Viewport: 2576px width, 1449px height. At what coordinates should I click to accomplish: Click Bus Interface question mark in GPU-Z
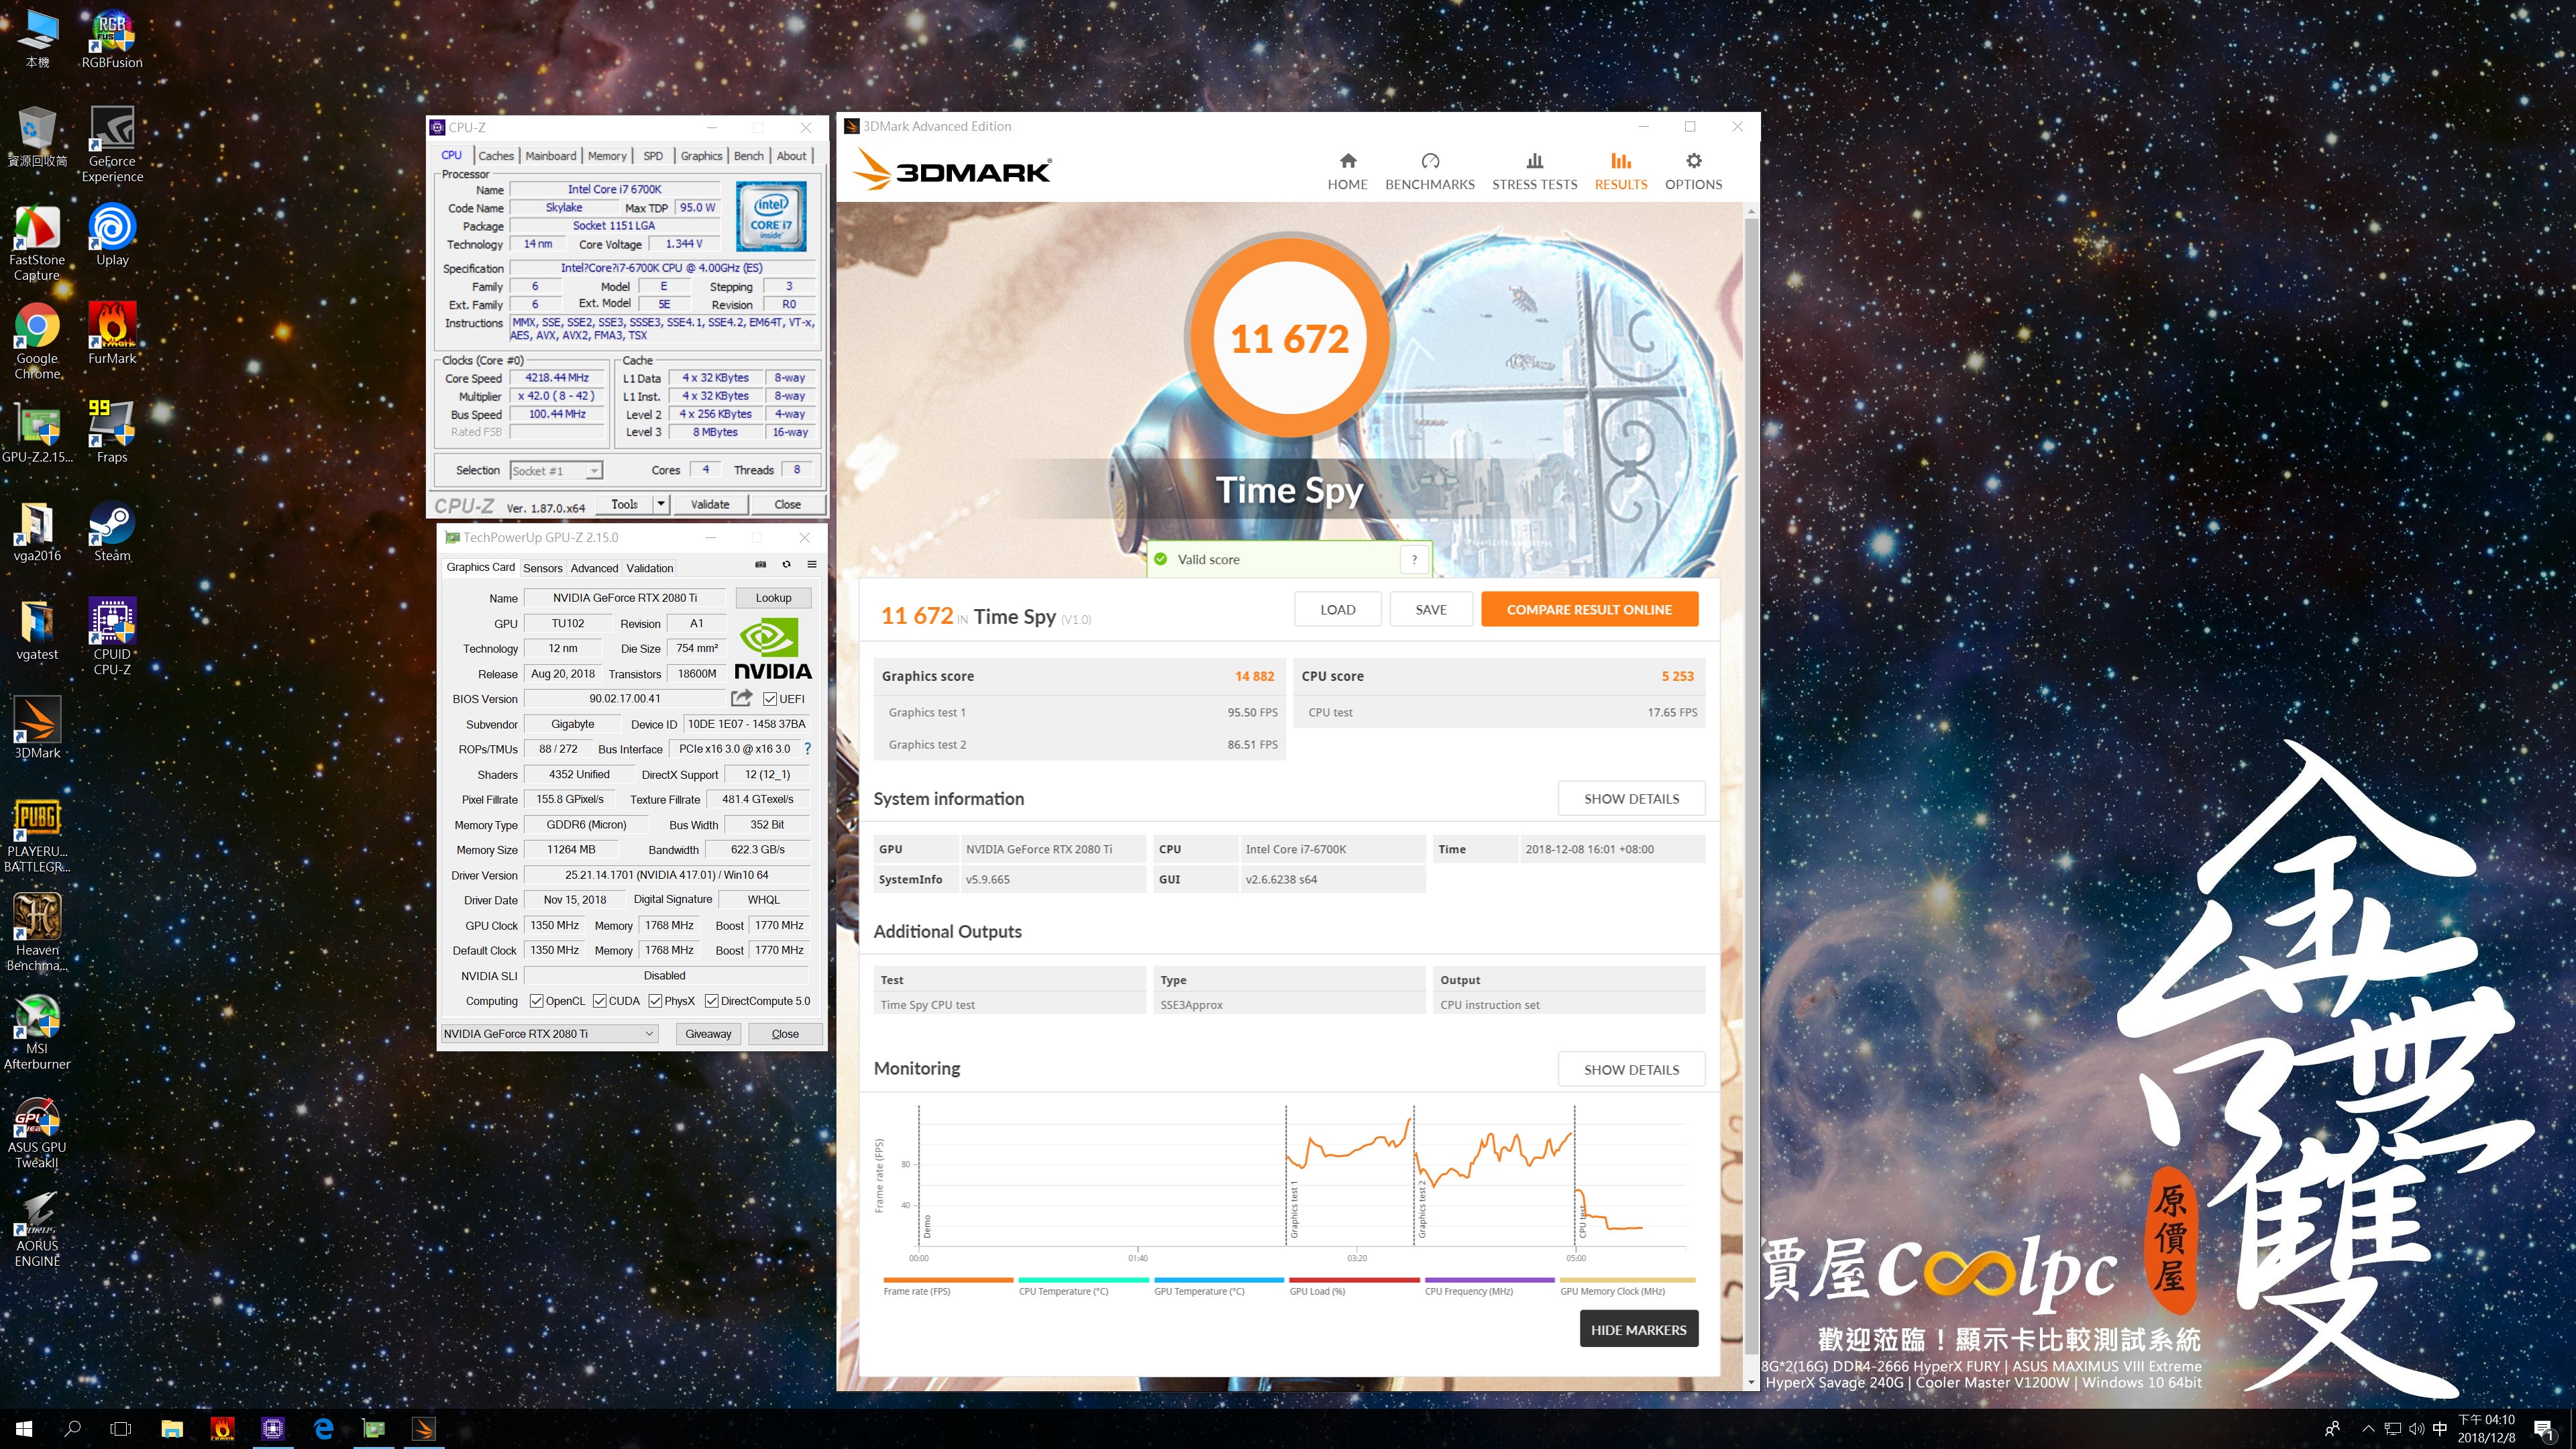[807, 749]
